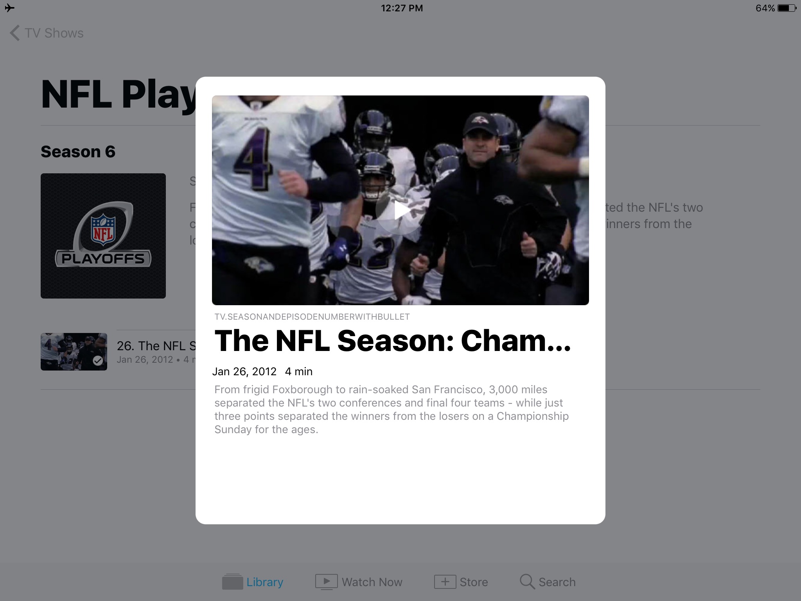Return to TV Shows list
Viewport: 801px width, 601px height.
click(x=47, y=33)
